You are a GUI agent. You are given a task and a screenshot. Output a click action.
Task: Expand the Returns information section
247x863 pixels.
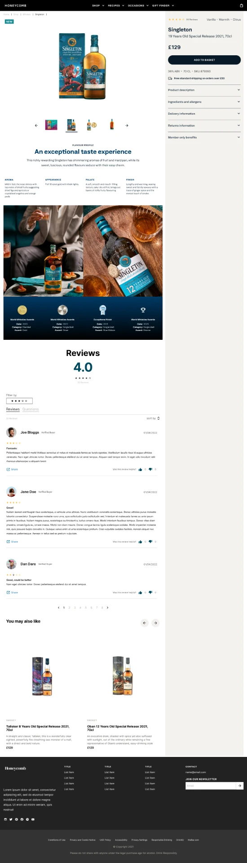click(204, 125)
